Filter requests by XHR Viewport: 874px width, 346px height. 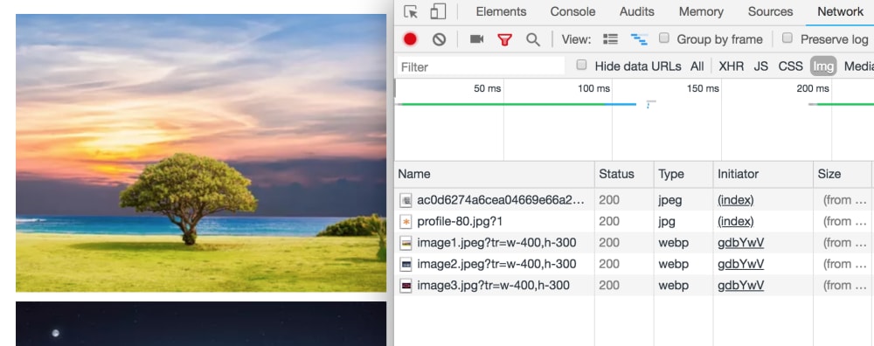point(732,66)
